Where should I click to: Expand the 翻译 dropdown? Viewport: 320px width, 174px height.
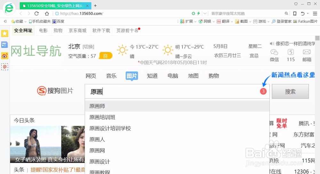pos(232,21)
